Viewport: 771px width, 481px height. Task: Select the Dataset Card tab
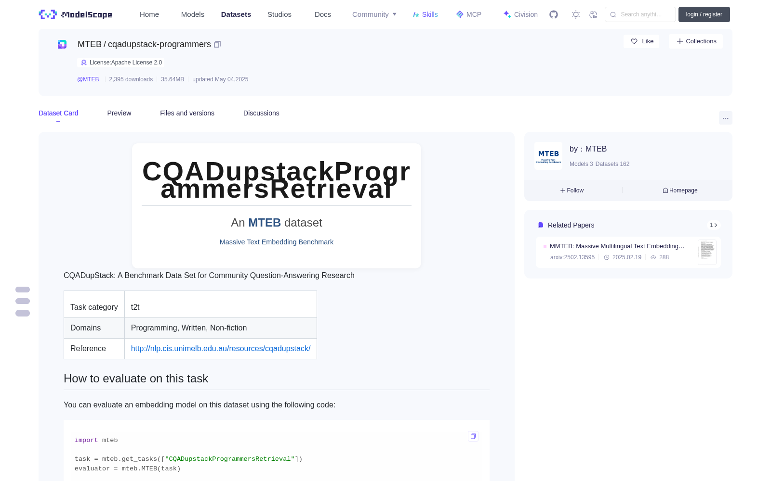[58, 113]
